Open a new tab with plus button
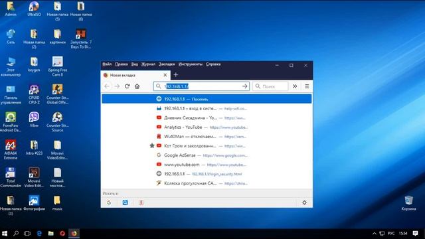The width and height of the screenshot is (425, 239). (175, 75)
